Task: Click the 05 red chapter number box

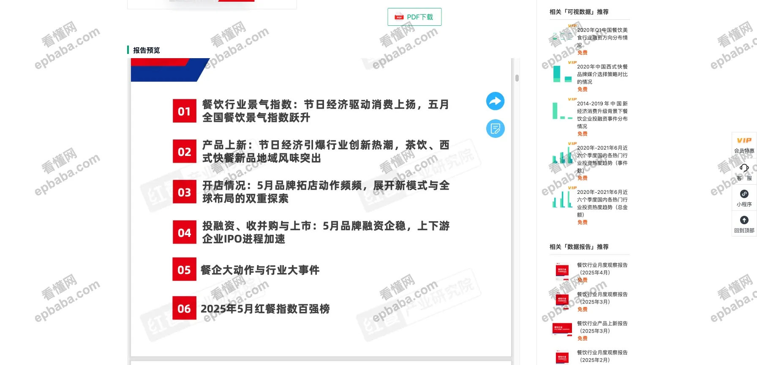Action: click(x=185, y=269)
